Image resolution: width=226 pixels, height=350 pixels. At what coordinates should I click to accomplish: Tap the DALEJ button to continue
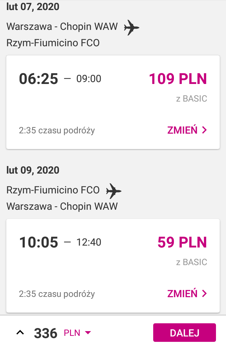[185, 333]
